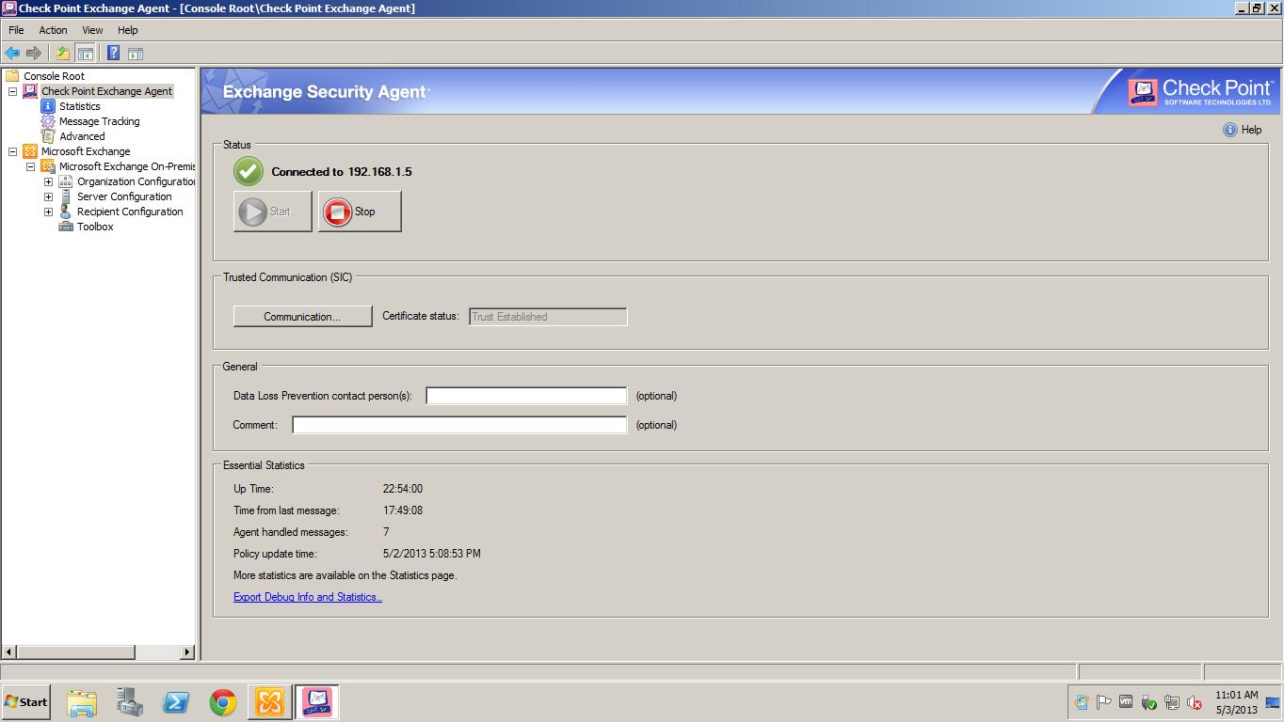The height and width of the screenshot is (722, 1284).
Task: Select the Advanced node in the tree
Action: (82, 136)
